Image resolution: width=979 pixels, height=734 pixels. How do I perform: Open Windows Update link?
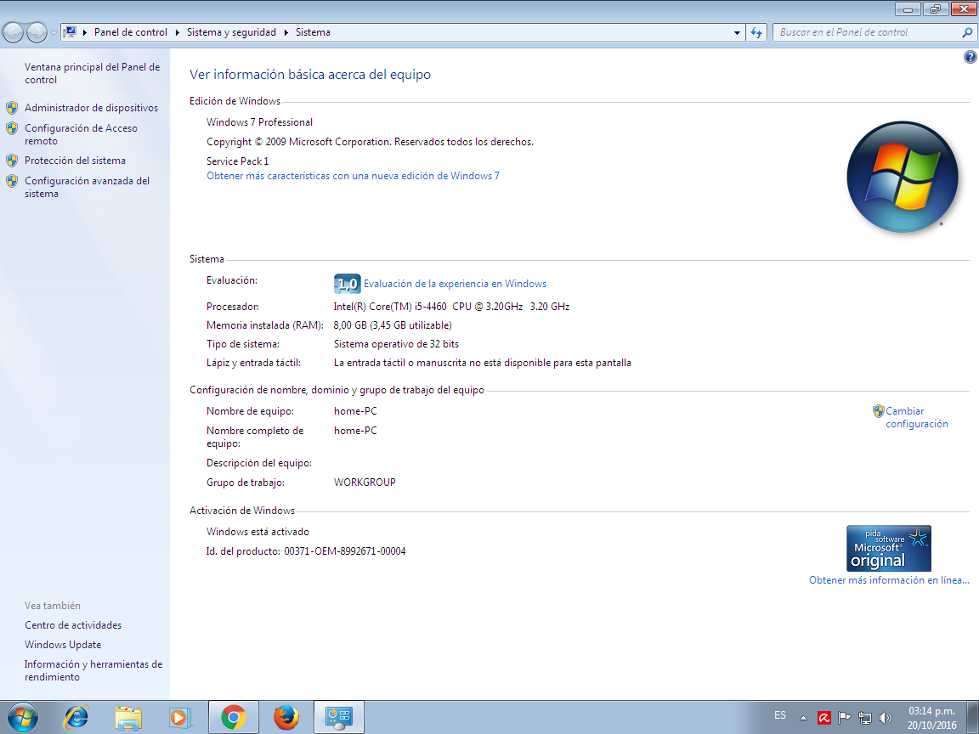[63, 645]
